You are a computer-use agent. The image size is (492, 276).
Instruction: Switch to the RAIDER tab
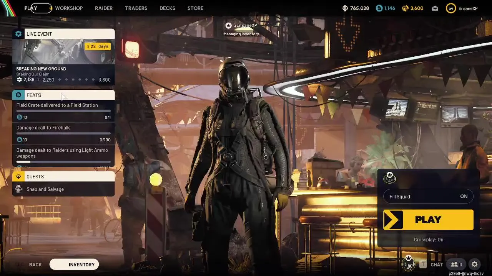point(104,8)
